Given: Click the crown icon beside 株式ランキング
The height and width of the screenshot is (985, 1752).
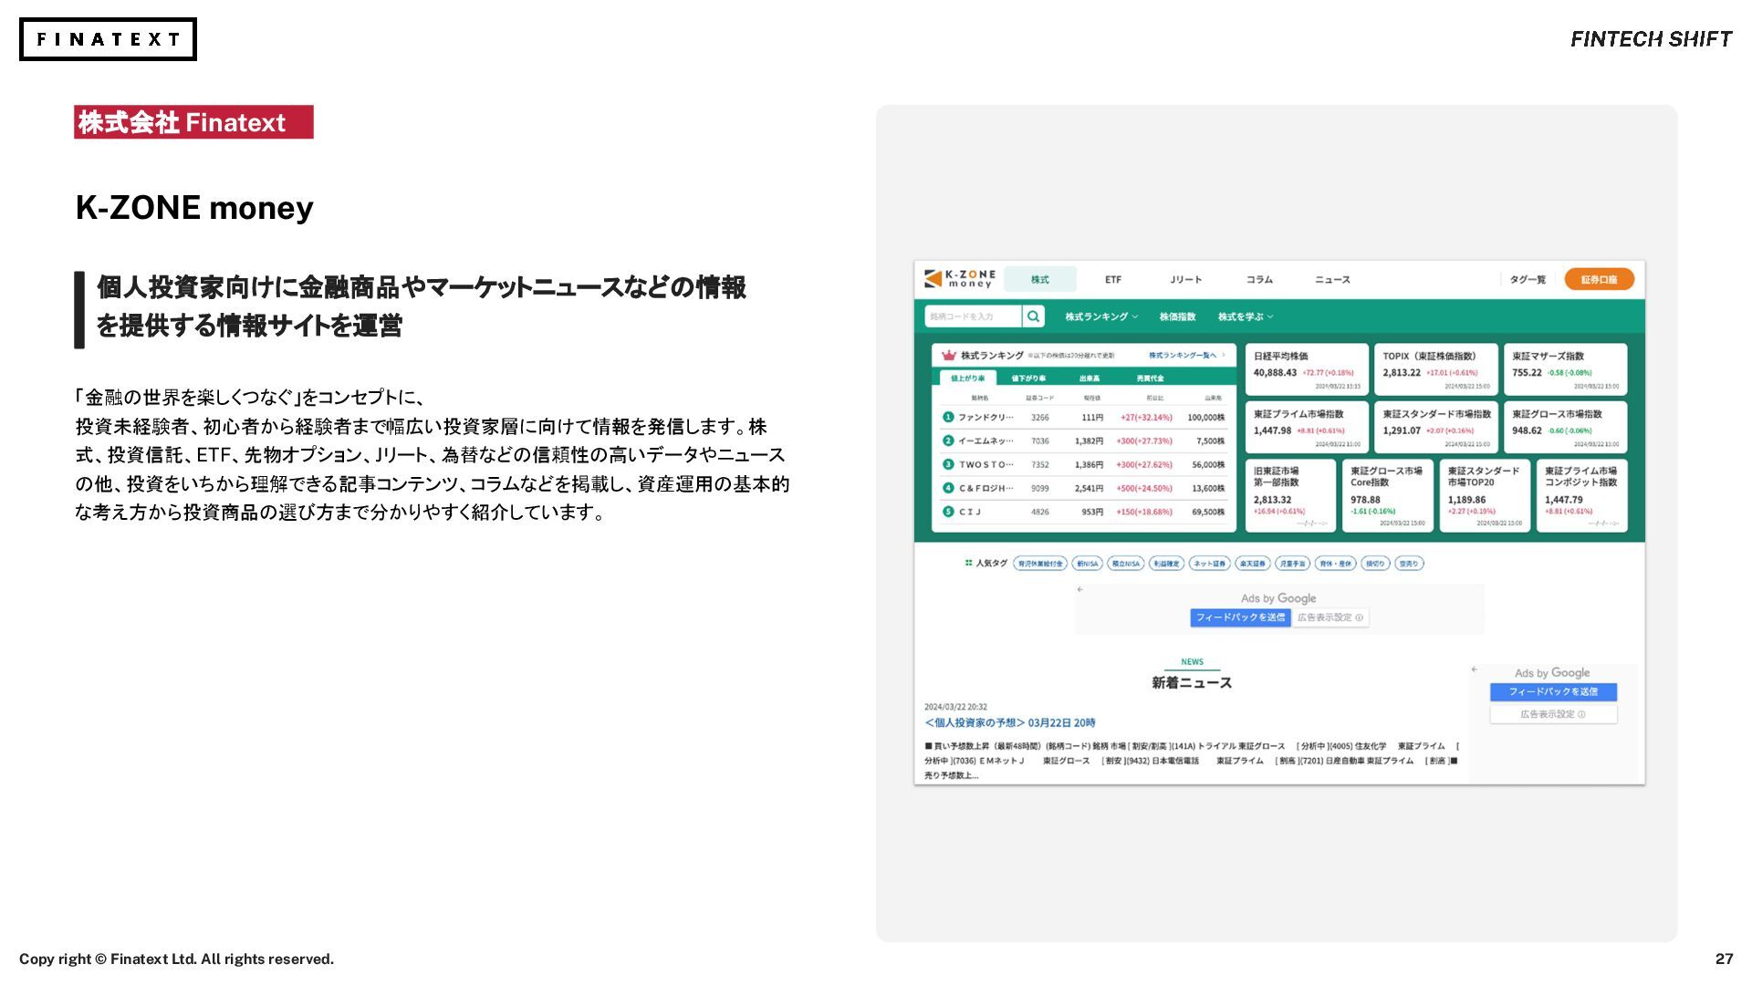Looking at the screenshot, I should 949,355.
